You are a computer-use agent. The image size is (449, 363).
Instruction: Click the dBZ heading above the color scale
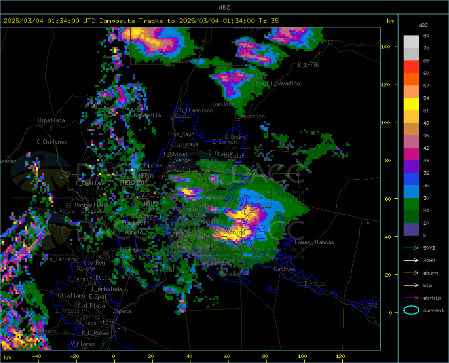pyautogui.click(x=423, y=25)
